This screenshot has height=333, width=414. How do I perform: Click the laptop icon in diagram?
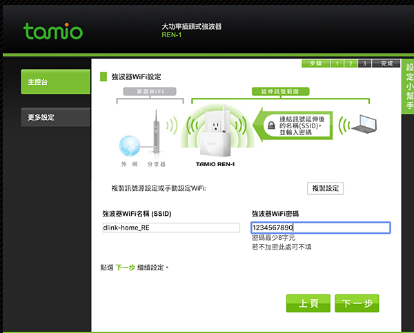(x=364, y=123)
